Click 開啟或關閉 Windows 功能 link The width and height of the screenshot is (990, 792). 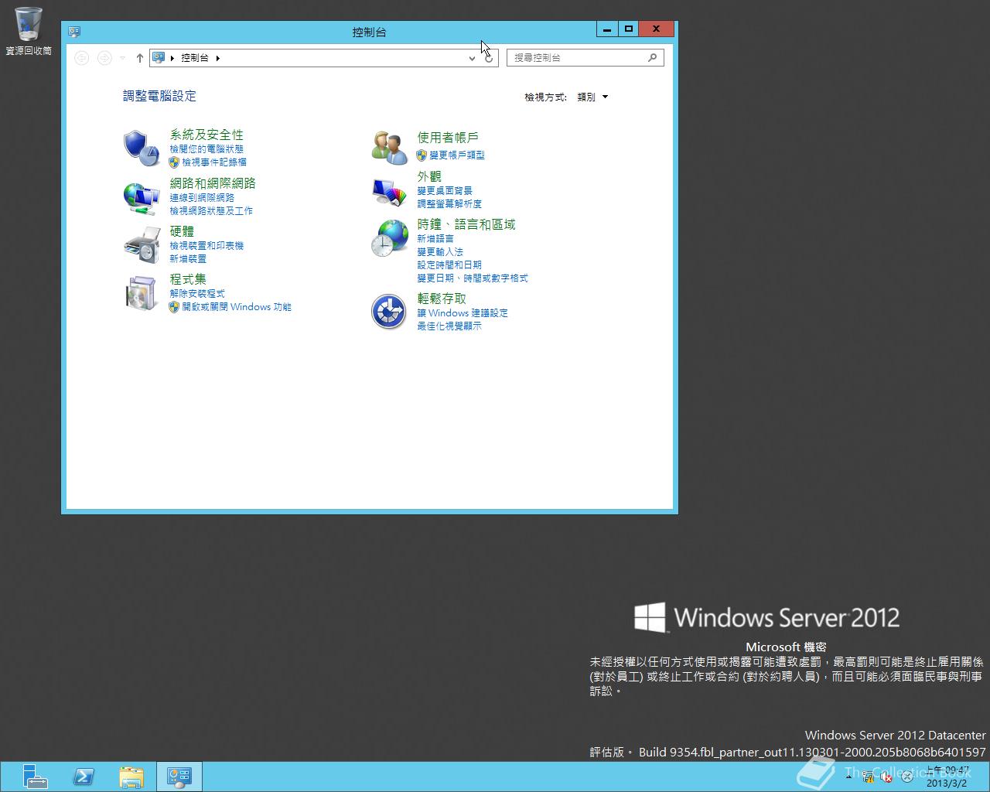pyautogui.click(x=237, y=307)
